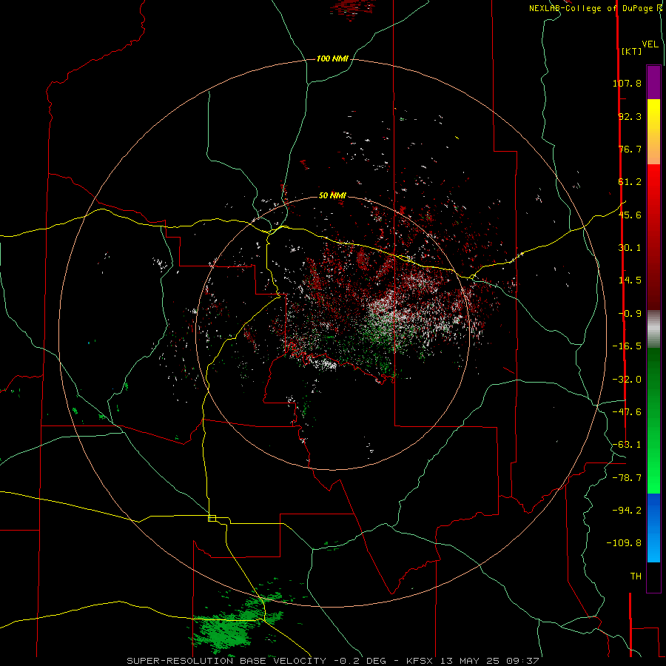Select the -78.7 velocity scale value
The image size is (666, 666).
[x=627, y=478]
